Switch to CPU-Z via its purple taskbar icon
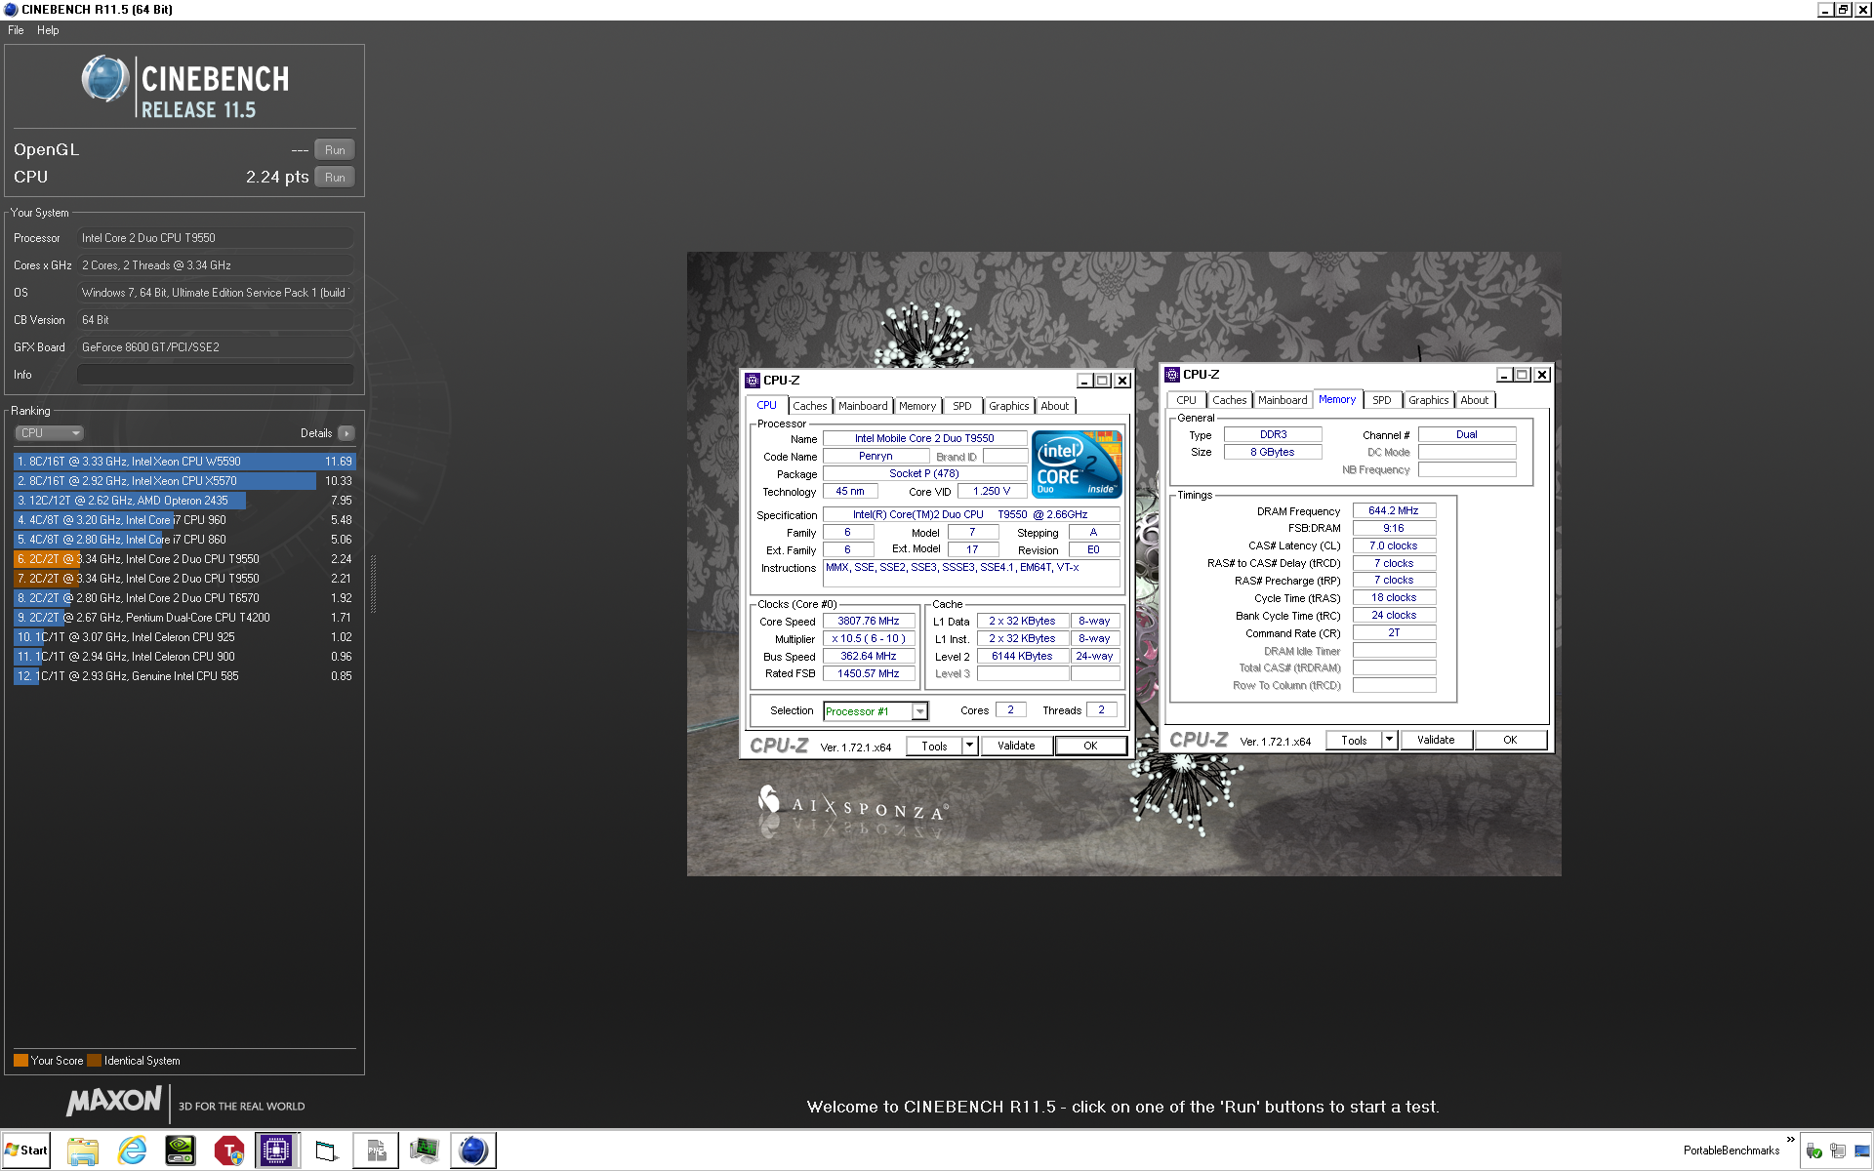1874x1171 pixels. (277, 1151)
